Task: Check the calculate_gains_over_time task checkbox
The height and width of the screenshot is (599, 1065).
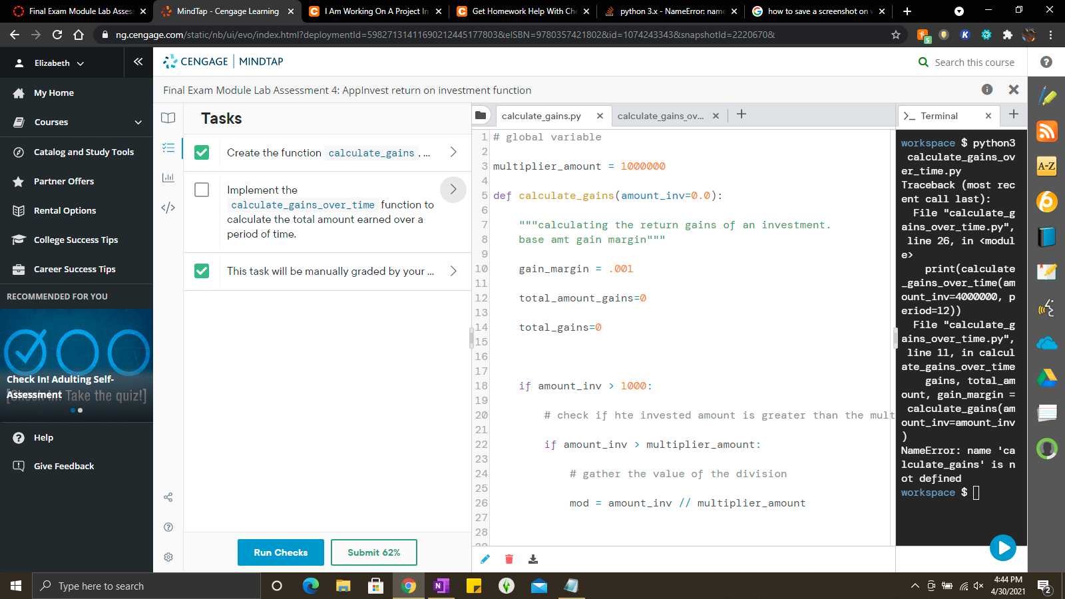Action: (202, 190)
